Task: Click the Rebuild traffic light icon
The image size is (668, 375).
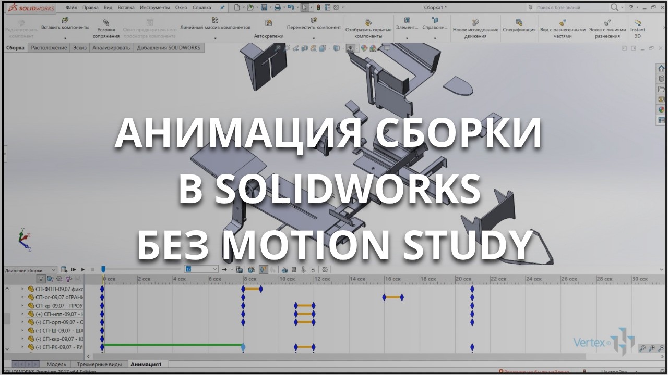Action: (318, 7)
